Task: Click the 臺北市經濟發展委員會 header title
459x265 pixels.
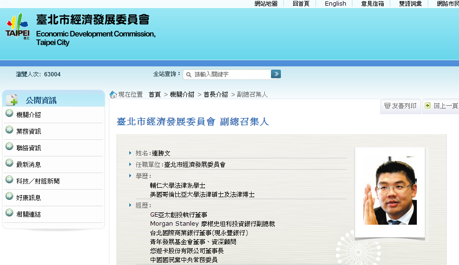Action: pyautogui.click(x=92, y=19)
